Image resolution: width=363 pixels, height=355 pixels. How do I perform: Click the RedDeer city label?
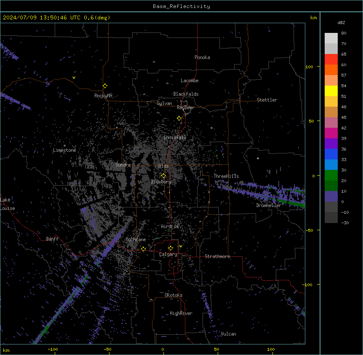coord(185,108)
